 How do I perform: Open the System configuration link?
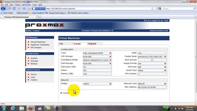point(34,58)
